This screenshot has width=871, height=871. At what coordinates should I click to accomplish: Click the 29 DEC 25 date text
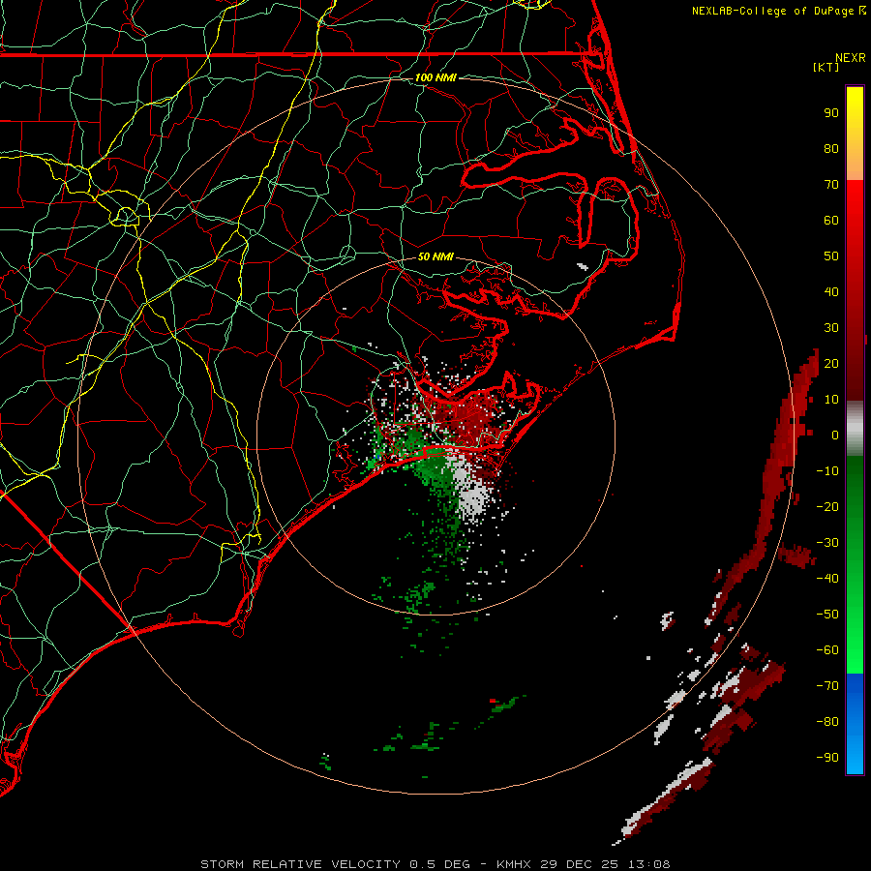(581, 864)
